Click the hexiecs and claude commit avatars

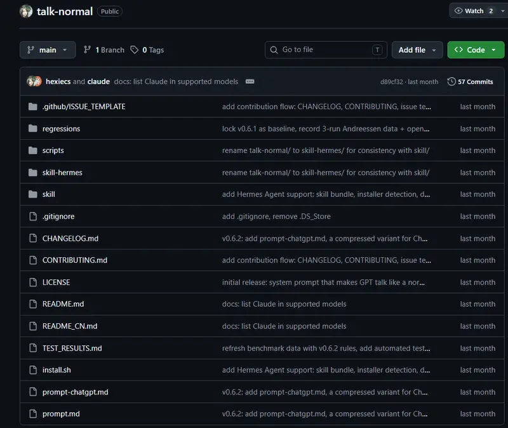click(34, 81)
